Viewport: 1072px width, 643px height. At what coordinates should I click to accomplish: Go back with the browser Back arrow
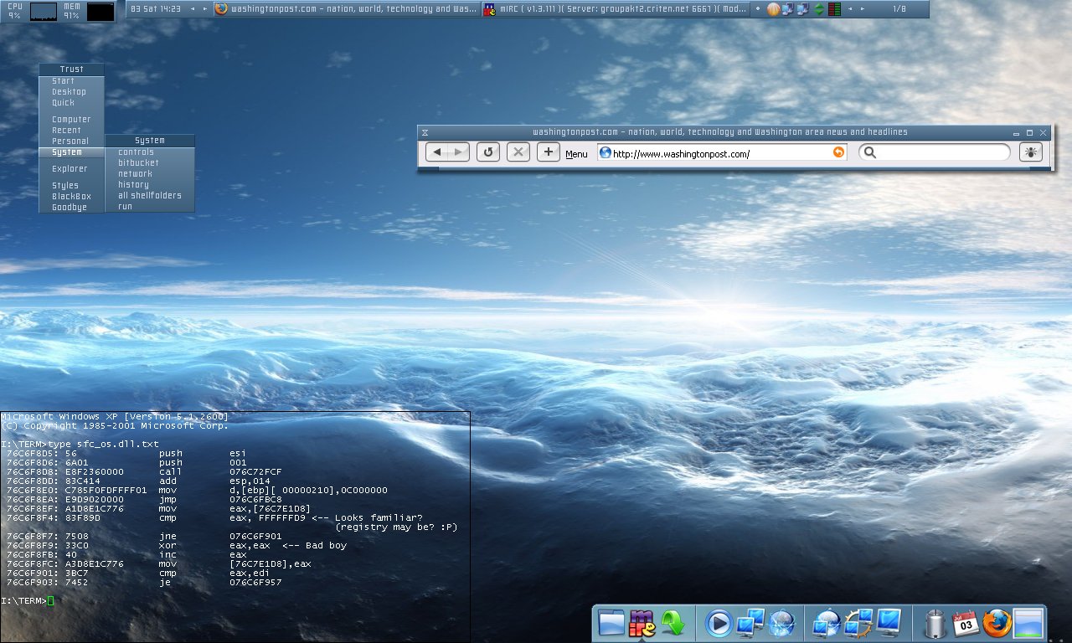pos(438,152)
